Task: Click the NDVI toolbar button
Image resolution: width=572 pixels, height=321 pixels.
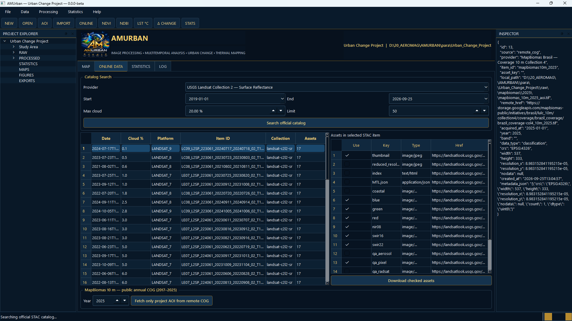Action: [x=106, y=23]
